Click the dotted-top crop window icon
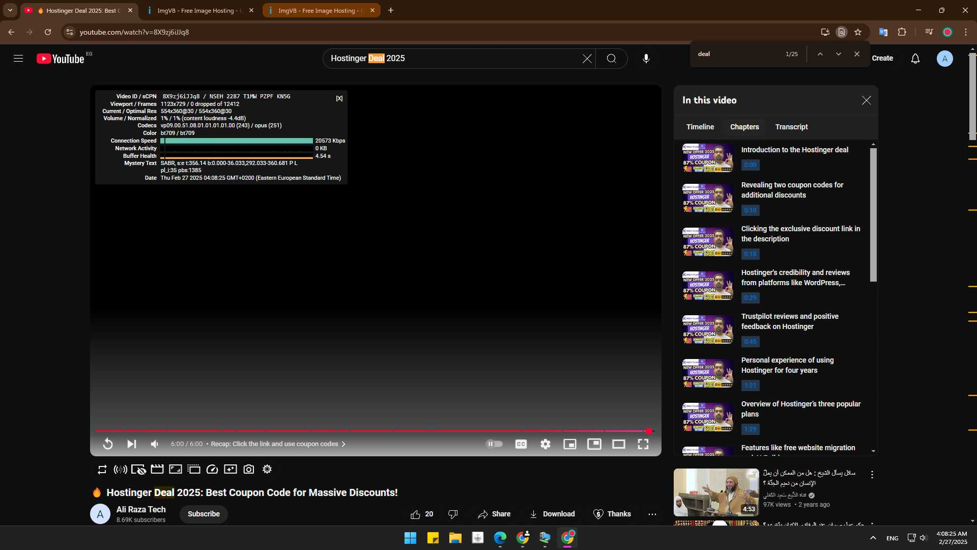Screen dimensions: 977x550 tap(194, 470)
